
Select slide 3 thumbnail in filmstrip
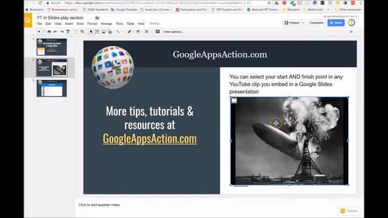[52, 88]
